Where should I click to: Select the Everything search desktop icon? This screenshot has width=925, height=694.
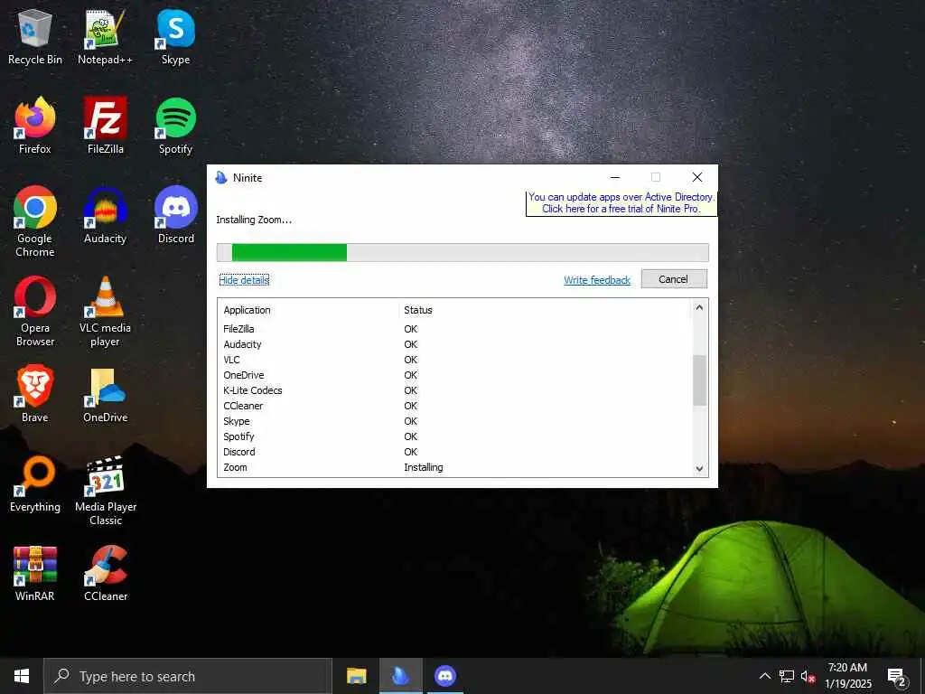[35, 484]
